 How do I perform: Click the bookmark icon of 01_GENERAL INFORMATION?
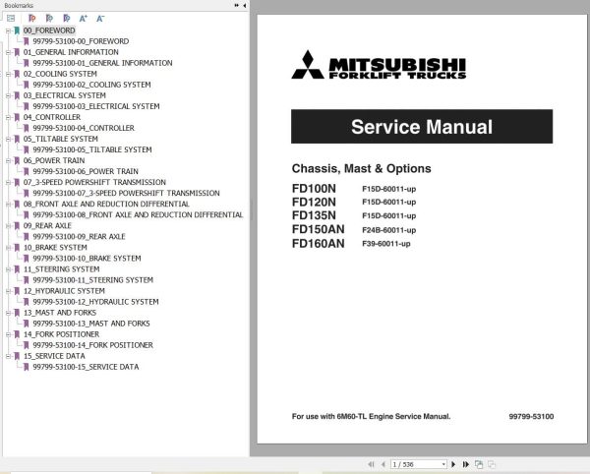click(x=17, y=52)
